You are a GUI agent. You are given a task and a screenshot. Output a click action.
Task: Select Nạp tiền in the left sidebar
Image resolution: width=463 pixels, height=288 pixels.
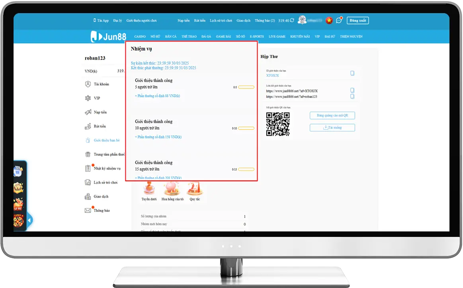[96, 112]
